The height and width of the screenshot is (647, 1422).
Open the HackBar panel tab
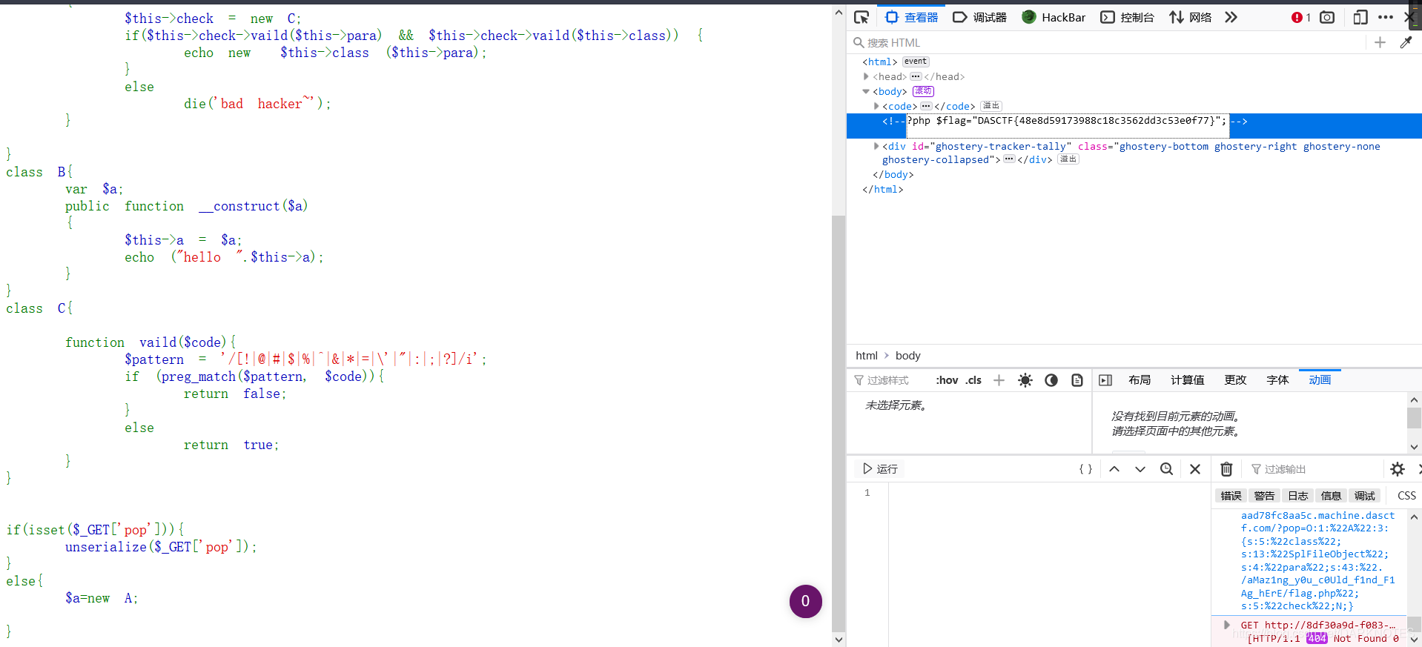(x=1054, y=17)
